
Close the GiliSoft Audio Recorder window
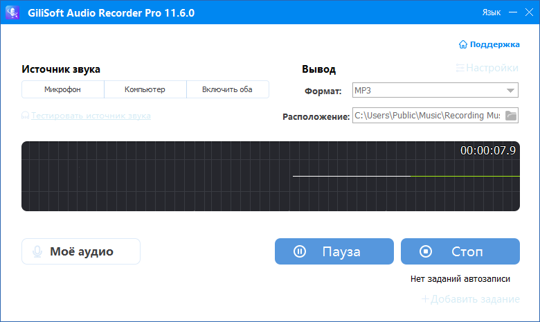pyautogui.click(x=529, y=12)
